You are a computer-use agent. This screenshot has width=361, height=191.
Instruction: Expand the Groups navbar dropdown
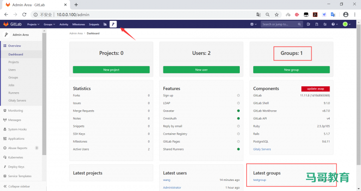(x=49, y=24)
